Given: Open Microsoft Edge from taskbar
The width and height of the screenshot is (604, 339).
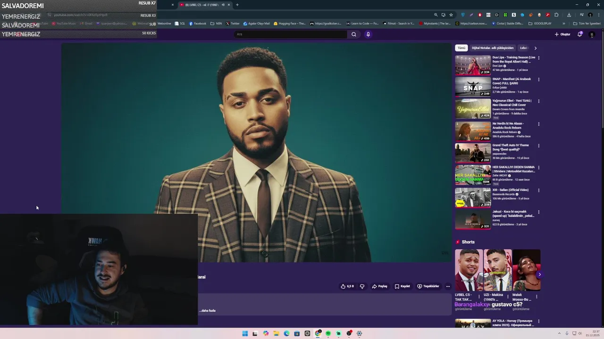Looking at the screenshot, I should click(x=286, y=333).
